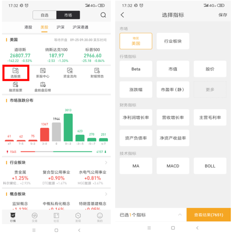245x241 pixels.
Task: Go back from the 选择指标 screen
Action: (122, 15)
